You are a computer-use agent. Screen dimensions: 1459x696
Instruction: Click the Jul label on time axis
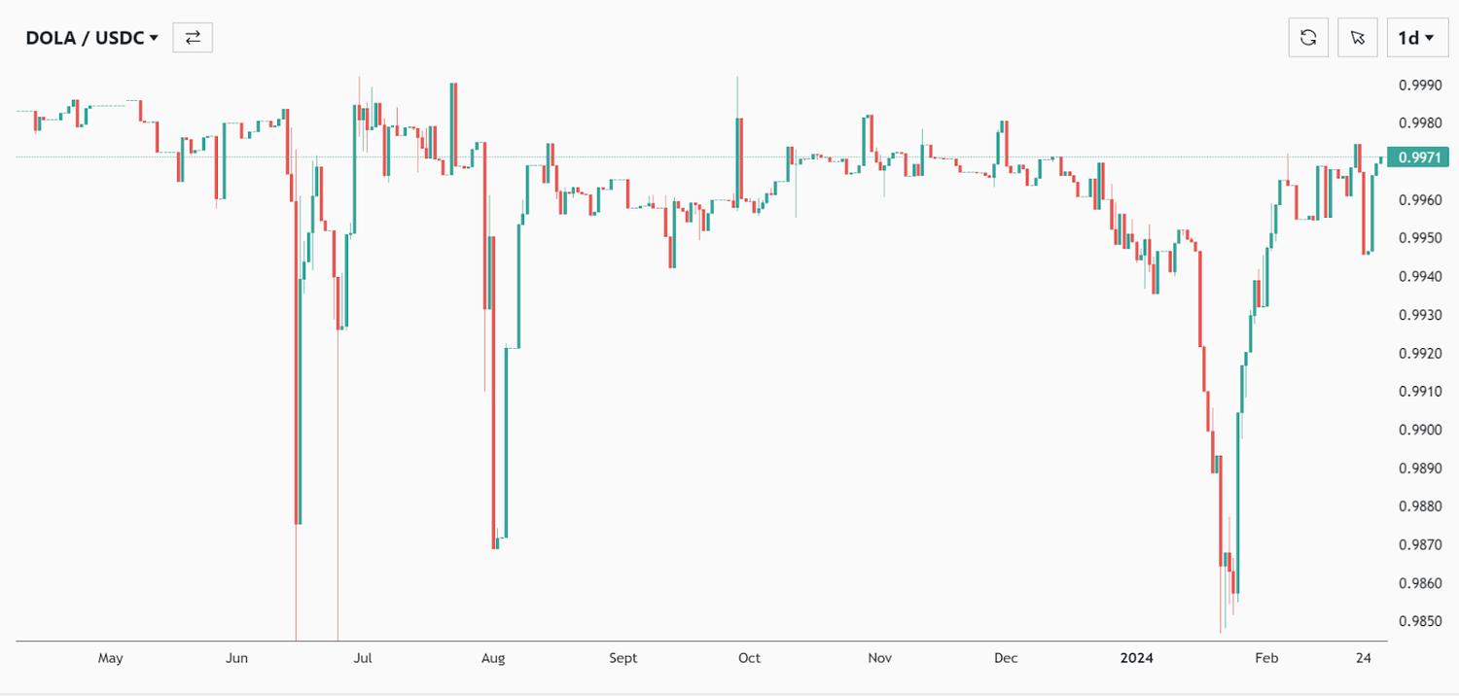point(362,658)
